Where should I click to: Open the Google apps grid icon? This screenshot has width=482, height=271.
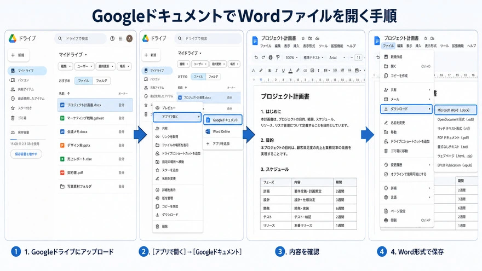(120, 38)
